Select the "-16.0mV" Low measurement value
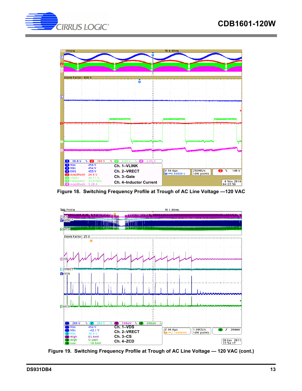The image size is (302, 391). coord(95,343)
